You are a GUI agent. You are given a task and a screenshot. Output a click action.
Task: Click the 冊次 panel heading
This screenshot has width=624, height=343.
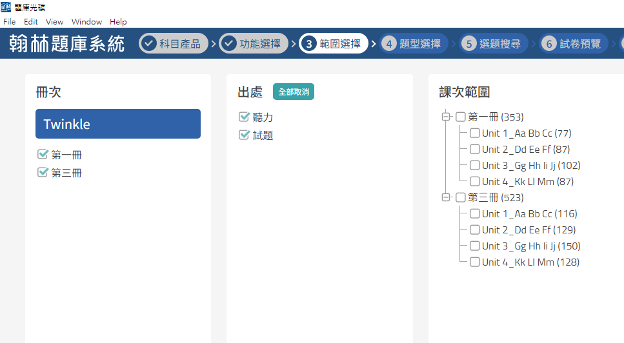[48, 92]
